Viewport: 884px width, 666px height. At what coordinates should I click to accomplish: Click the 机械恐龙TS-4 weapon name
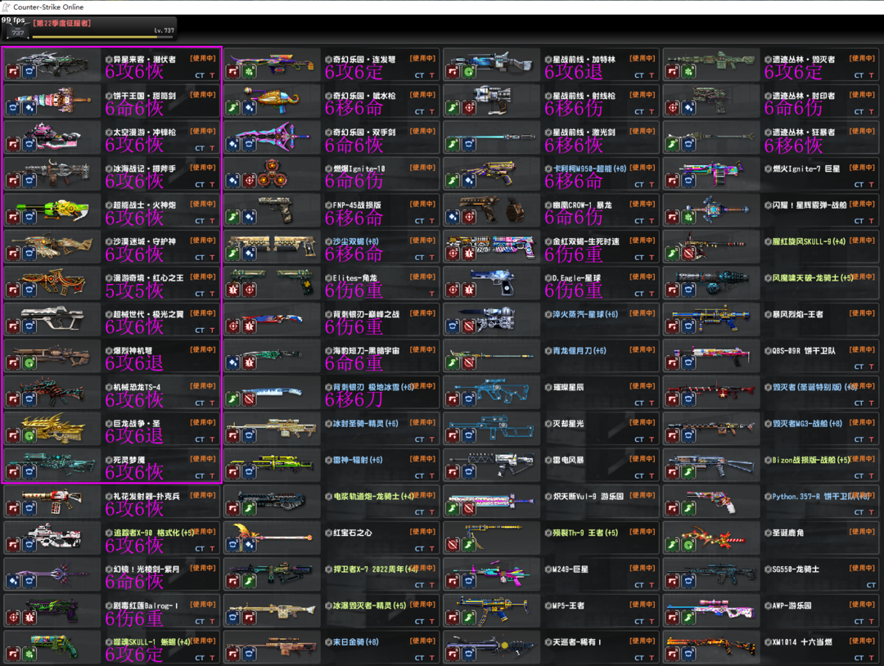tap(137, 387)
